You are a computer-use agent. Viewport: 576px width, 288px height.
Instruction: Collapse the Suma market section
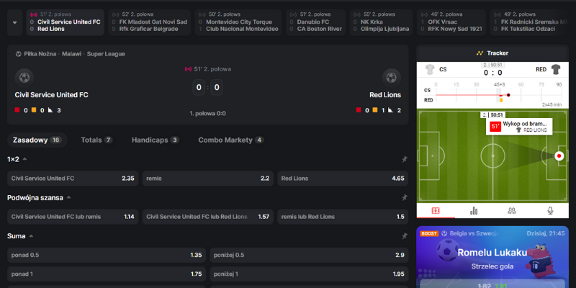(x=32, y=235)
